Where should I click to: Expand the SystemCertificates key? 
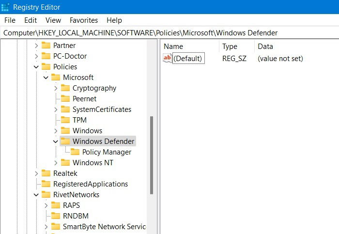pyautogui.click(x=56, y=109)
